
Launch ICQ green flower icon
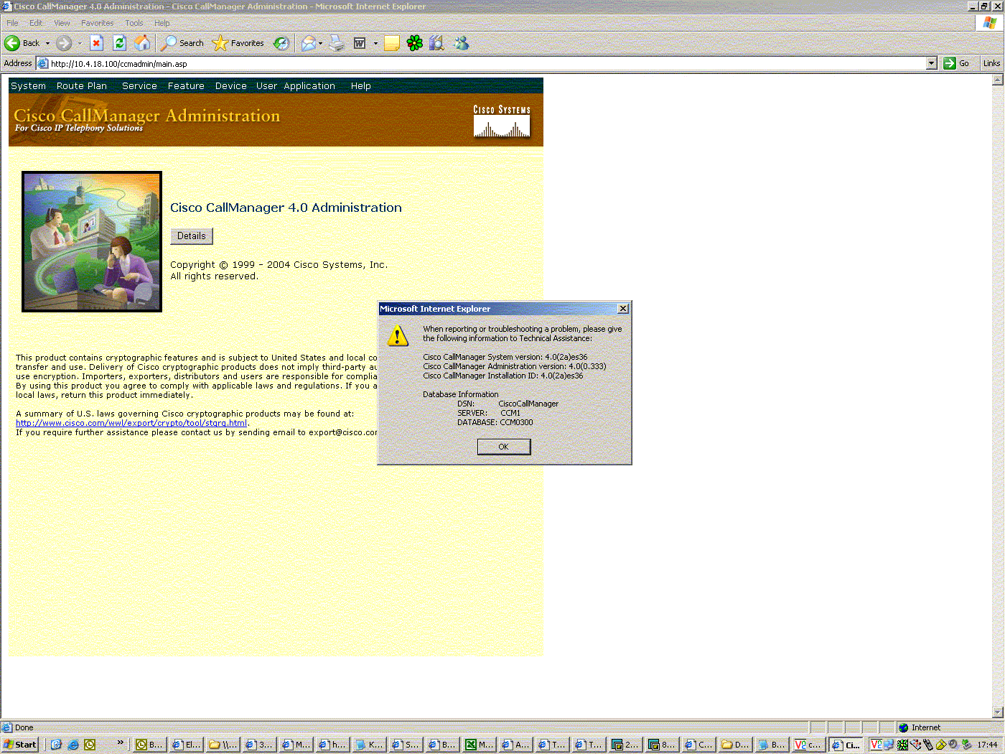point(414,43)
